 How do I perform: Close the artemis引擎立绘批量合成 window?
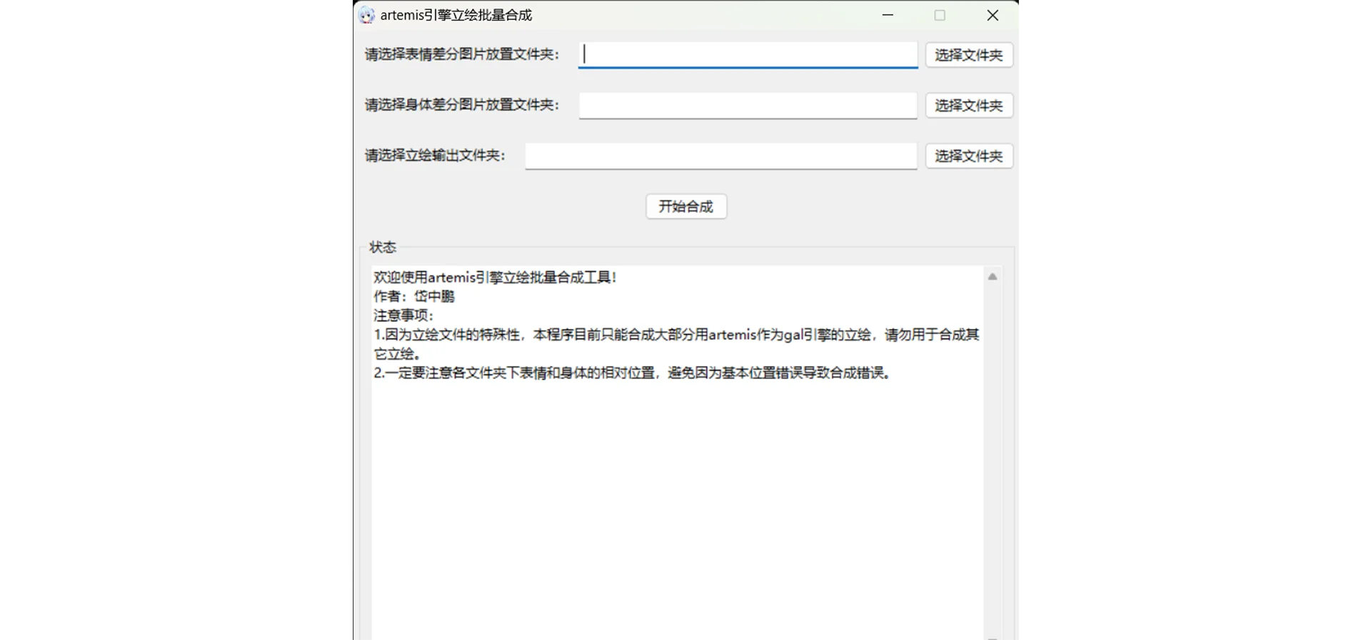[x=993, y=15]
